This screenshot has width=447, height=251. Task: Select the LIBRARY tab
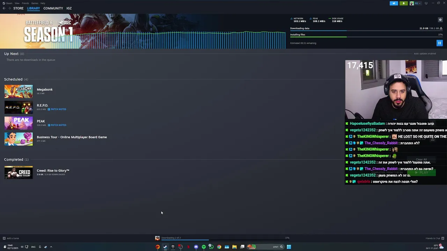coord(34,8)
